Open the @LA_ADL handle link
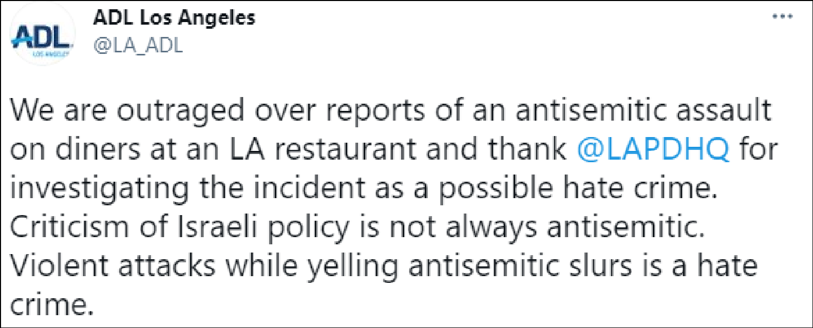Image resolution: width=813 pixels, height=328 pixels. [138, 46]
